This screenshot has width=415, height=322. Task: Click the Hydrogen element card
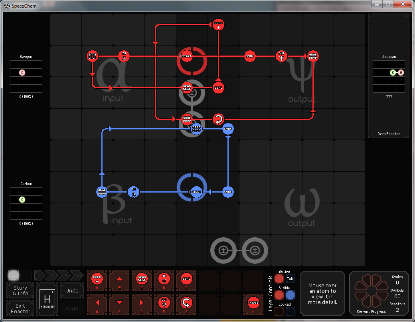[x=47, y=300]
